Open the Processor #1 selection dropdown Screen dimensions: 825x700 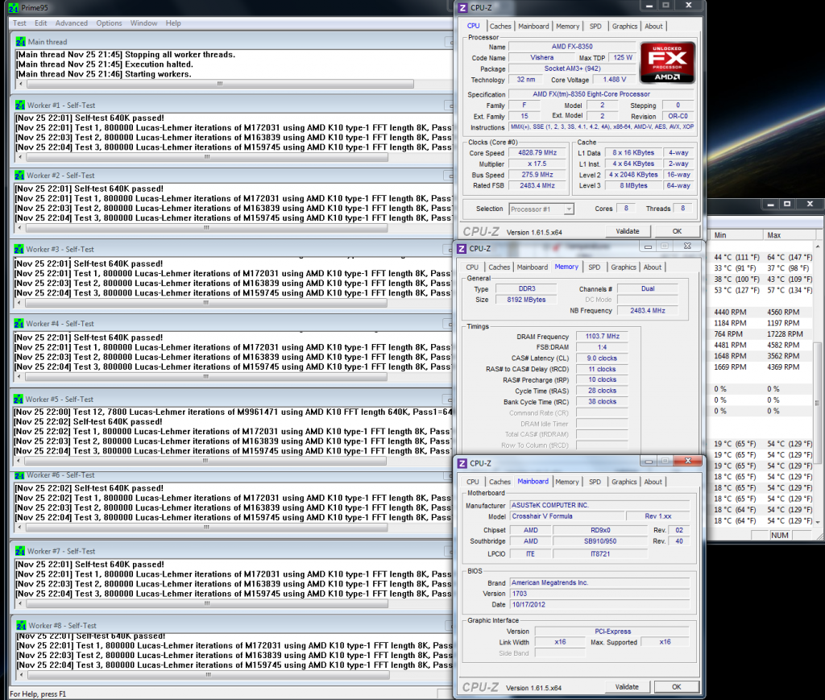(x=541, y=209)
